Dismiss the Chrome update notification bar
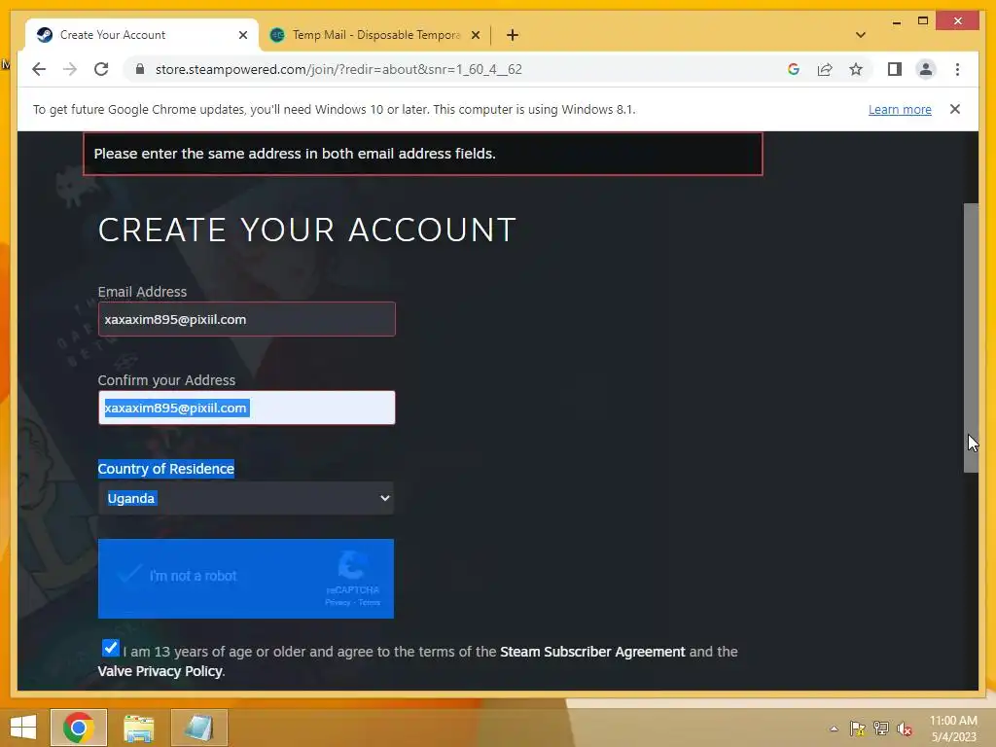Viewport: 996px width, 747px height. pos(955,109)
